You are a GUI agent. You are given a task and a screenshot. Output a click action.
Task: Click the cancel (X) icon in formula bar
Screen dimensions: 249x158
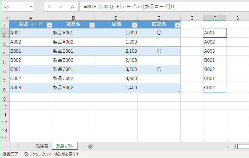point(50,7)
